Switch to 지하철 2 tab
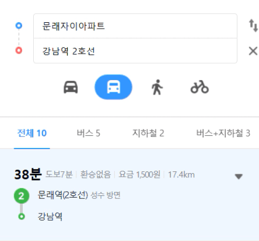259x241 pixels. tap(148, 133)
